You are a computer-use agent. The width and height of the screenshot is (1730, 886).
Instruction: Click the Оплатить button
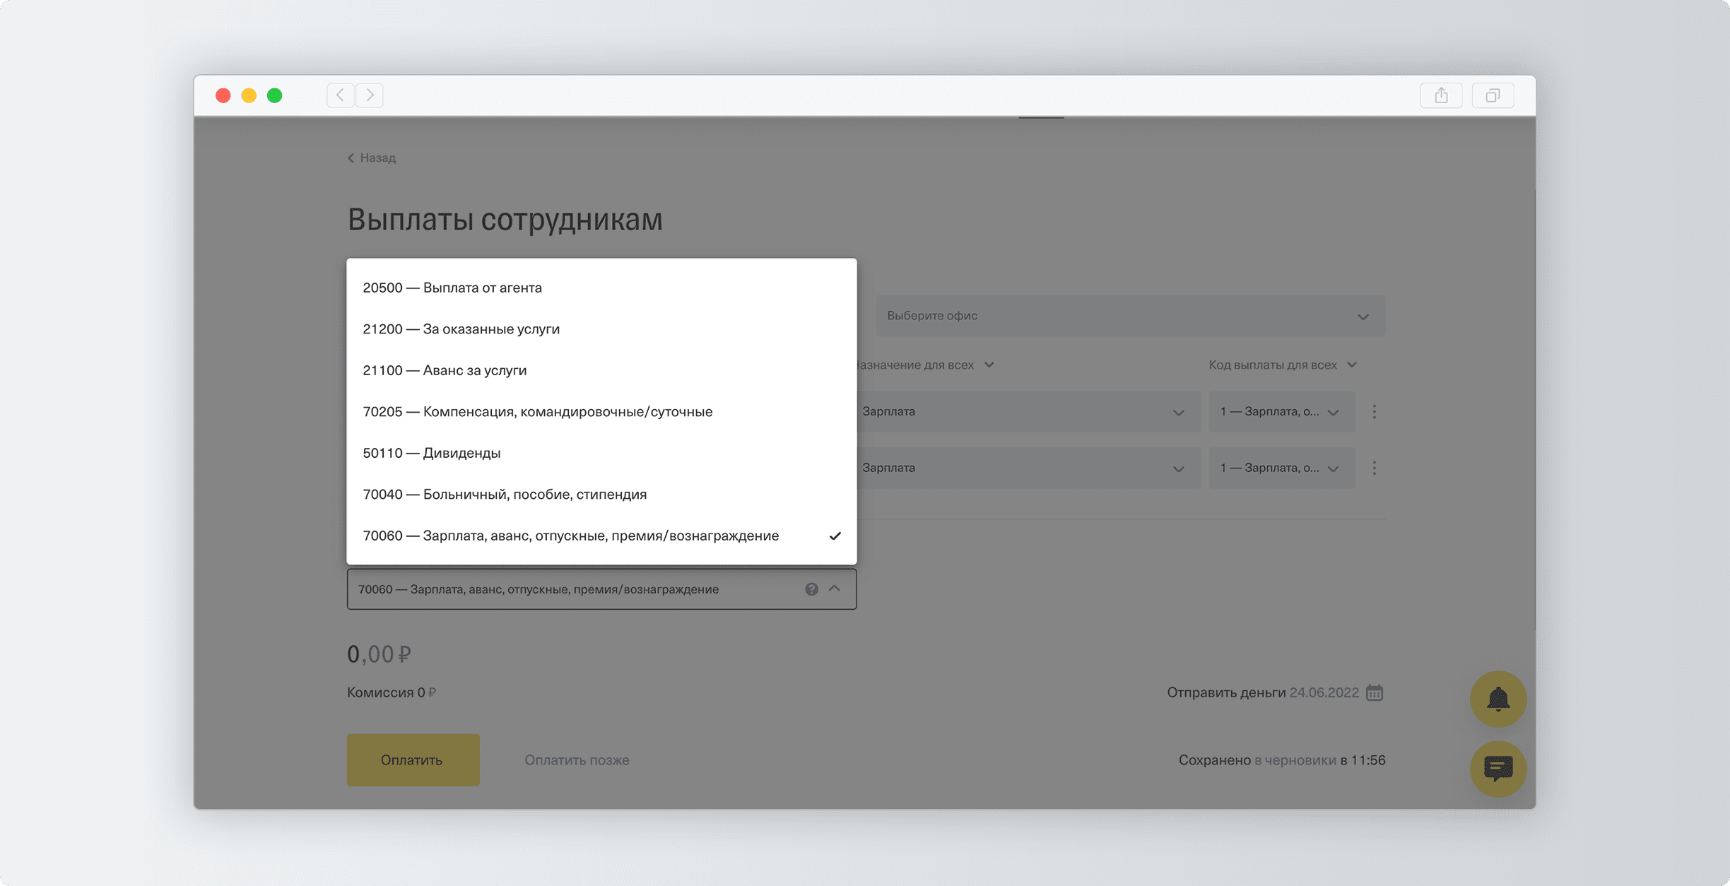[413, 760]
